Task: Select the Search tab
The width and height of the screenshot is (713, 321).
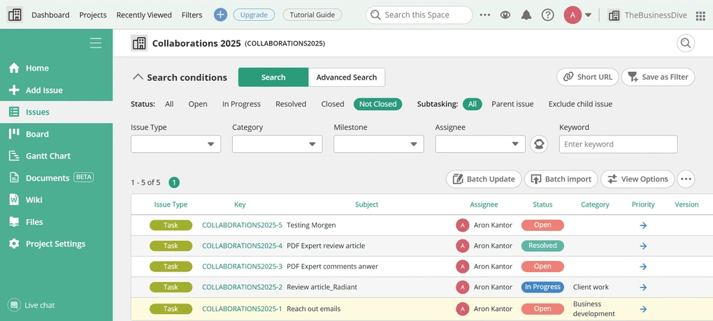Action: (273, 77)
